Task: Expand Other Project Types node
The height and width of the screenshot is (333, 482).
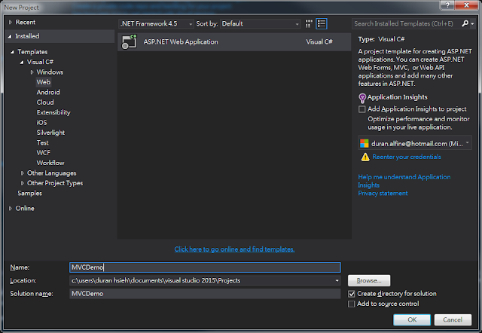Action: pyautogui.click(x=22, y=183)
